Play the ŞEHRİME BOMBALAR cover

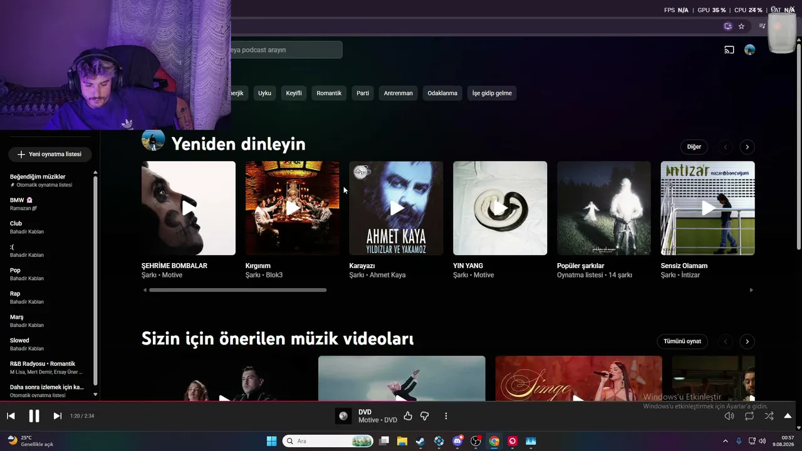tap(189, 208)
